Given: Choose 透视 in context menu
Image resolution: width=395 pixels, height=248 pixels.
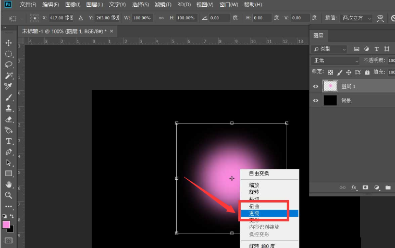Looking at the screenshot, I should (x=269, y=213).
